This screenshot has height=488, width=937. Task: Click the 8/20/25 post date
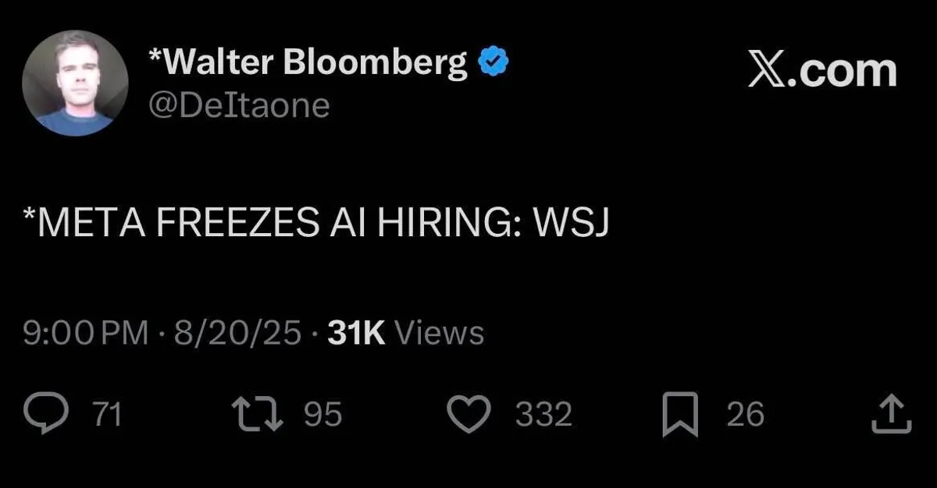237,334
